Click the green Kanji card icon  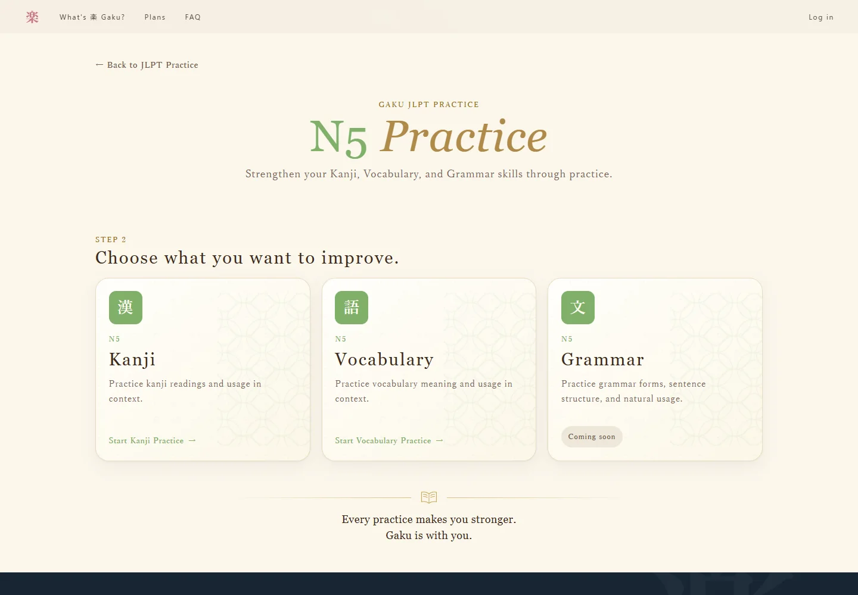click(126, 308)
